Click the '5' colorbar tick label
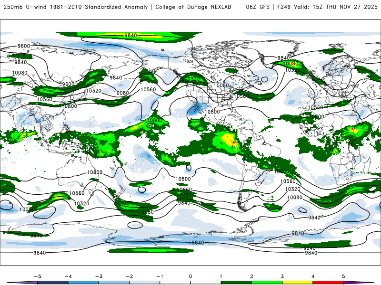This screenshot has width=381, height=285. [x=343, y=276]
